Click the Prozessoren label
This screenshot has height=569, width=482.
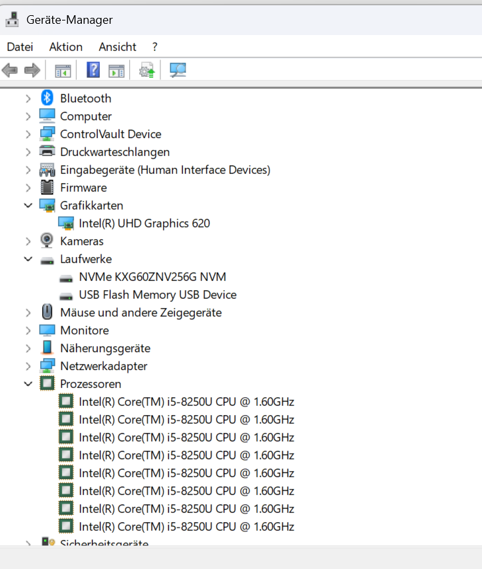tap(90, 384)
